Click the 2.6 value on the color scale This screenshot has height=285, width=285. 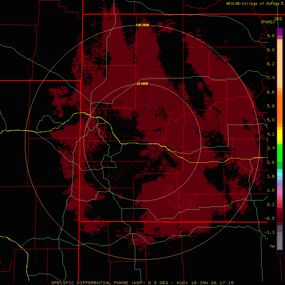(x=271, y=162)
